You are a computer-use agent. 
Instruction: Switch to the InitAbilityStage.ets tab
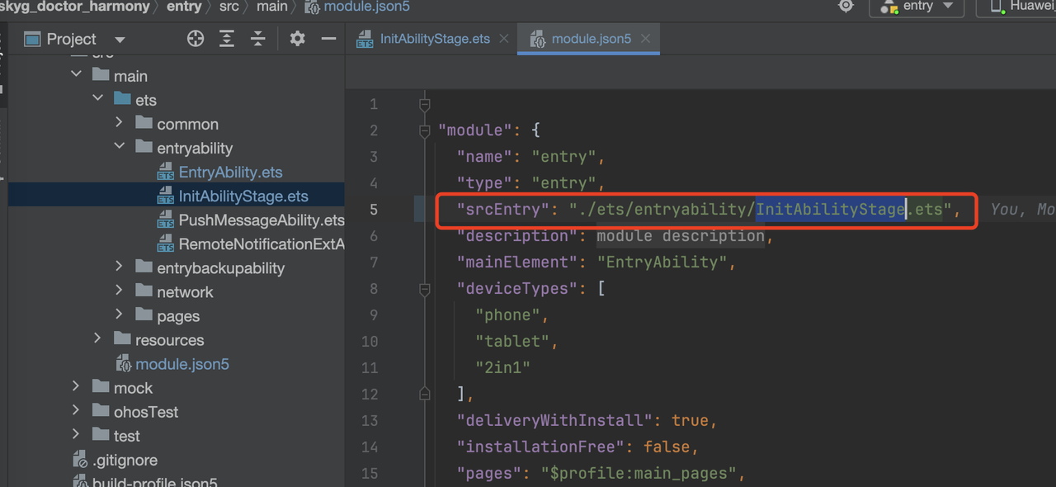click(x=434, y=39)
